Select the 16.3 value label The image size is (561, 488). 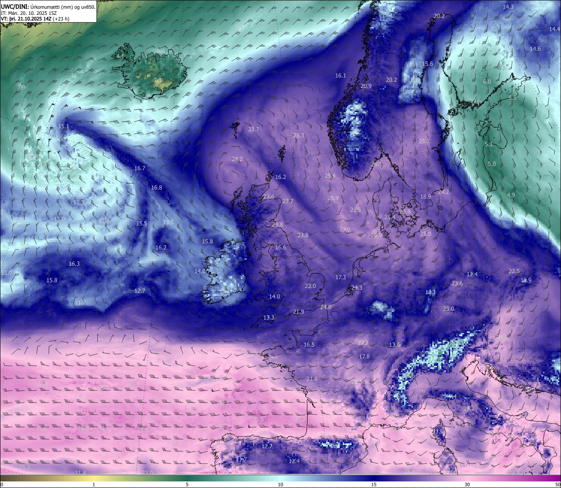point(74,263)
